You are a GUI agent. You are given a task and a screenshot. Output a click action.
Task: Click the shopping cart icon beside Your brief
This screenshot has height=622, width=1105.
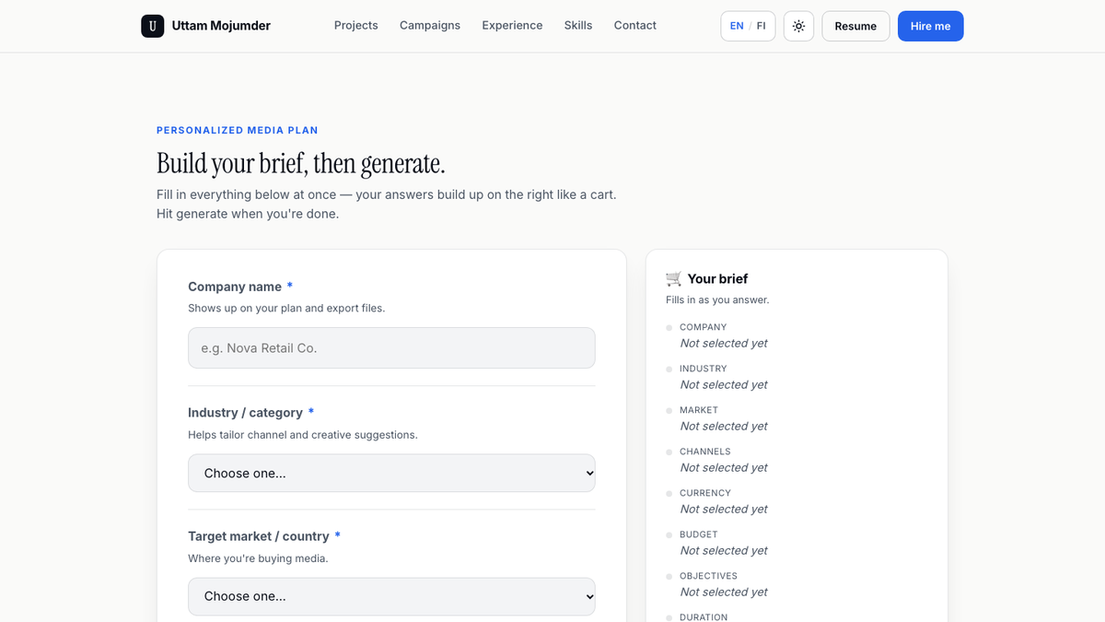[x=674, y=278]
